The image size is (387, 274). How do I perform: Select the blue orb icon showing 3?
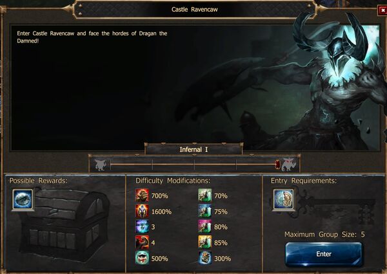click(x=142, y=227)
